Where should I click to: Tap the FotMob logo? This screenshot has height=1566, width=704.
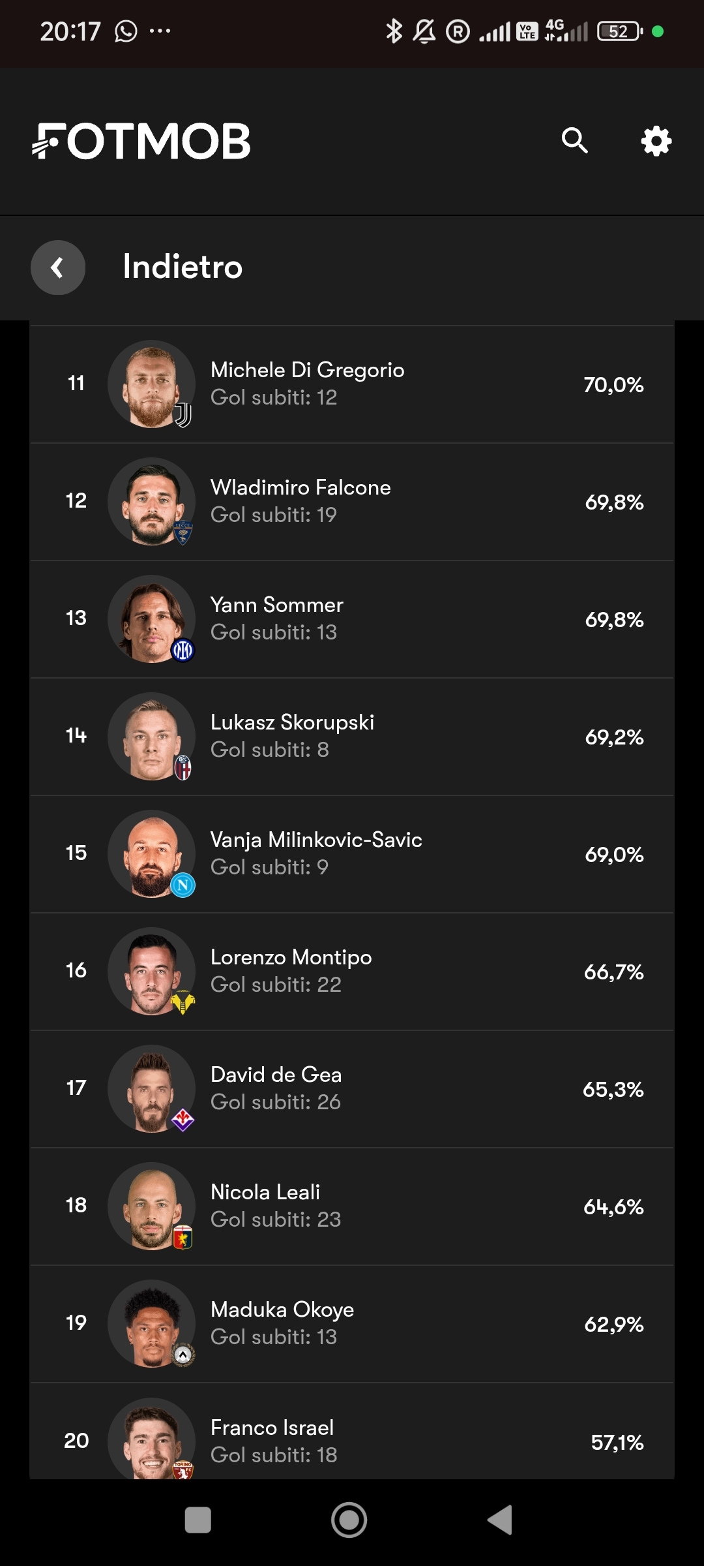click(141, 141)
